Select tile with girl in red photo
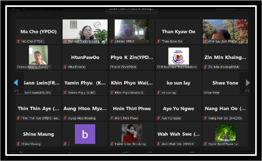The height and width of the screenshot is (161, 262). 132,134
